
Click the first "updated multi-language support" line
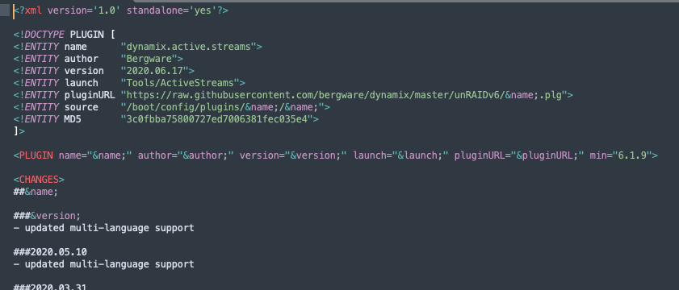pyautogui.click(x=104, y=228)
